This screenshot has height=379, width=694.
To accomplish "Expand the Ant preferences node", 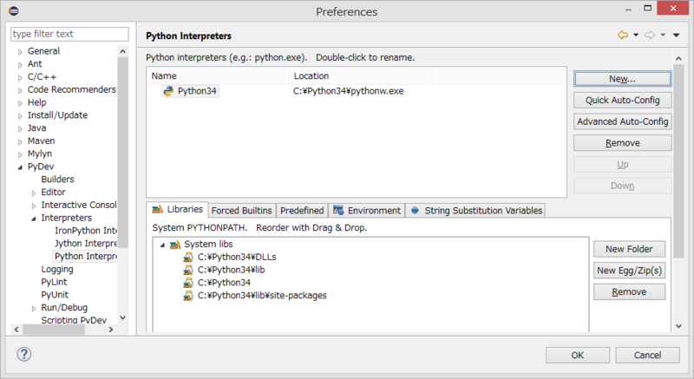I will tap(20, 64).
